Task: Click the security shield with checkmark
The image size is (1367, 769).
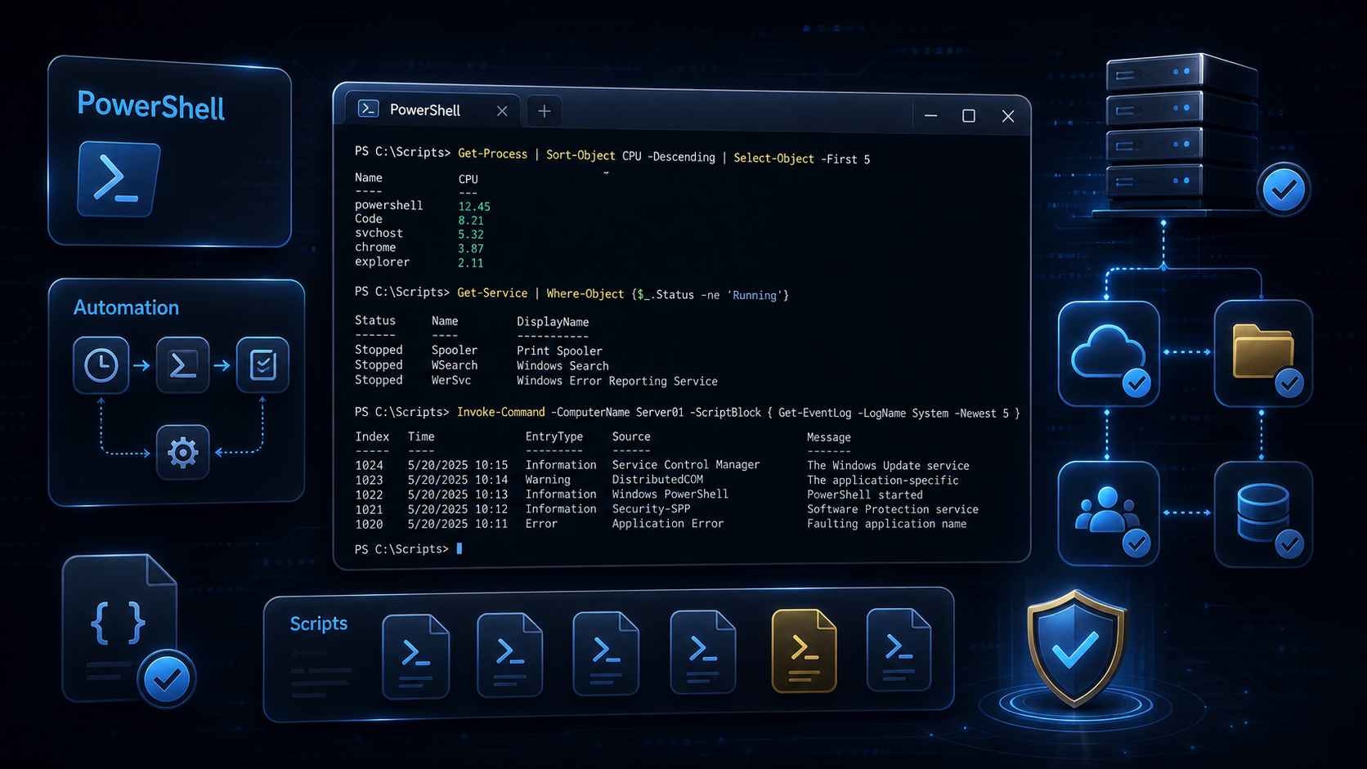Action: 1076,647
